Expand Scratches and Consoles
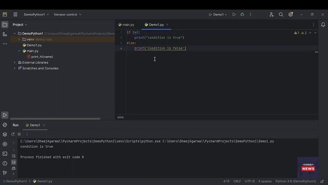 (x=14, y=68)
